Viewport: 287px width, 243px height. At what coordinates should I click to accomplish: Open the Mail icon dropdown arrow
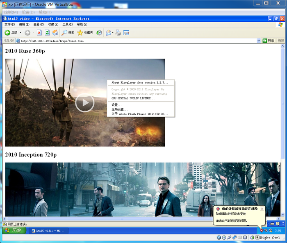113,33
